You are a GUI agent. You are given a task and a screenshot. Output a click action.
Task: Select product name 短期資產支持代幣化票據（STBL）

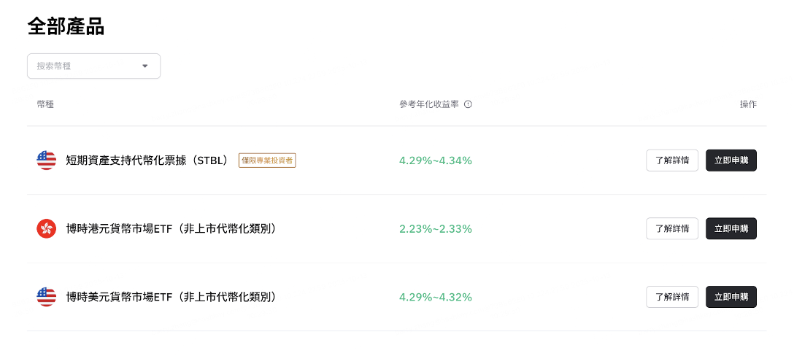pos(147,160)
